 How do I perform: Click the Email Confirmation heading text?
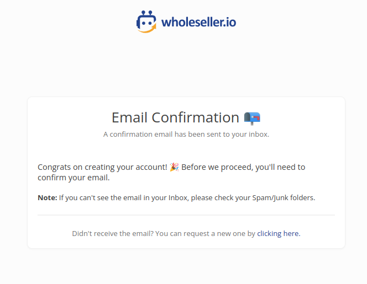tap(175, 117)
